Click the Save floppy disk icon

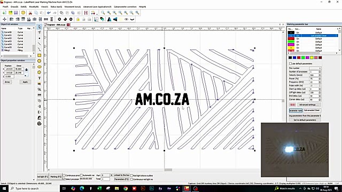coord(15,13)
